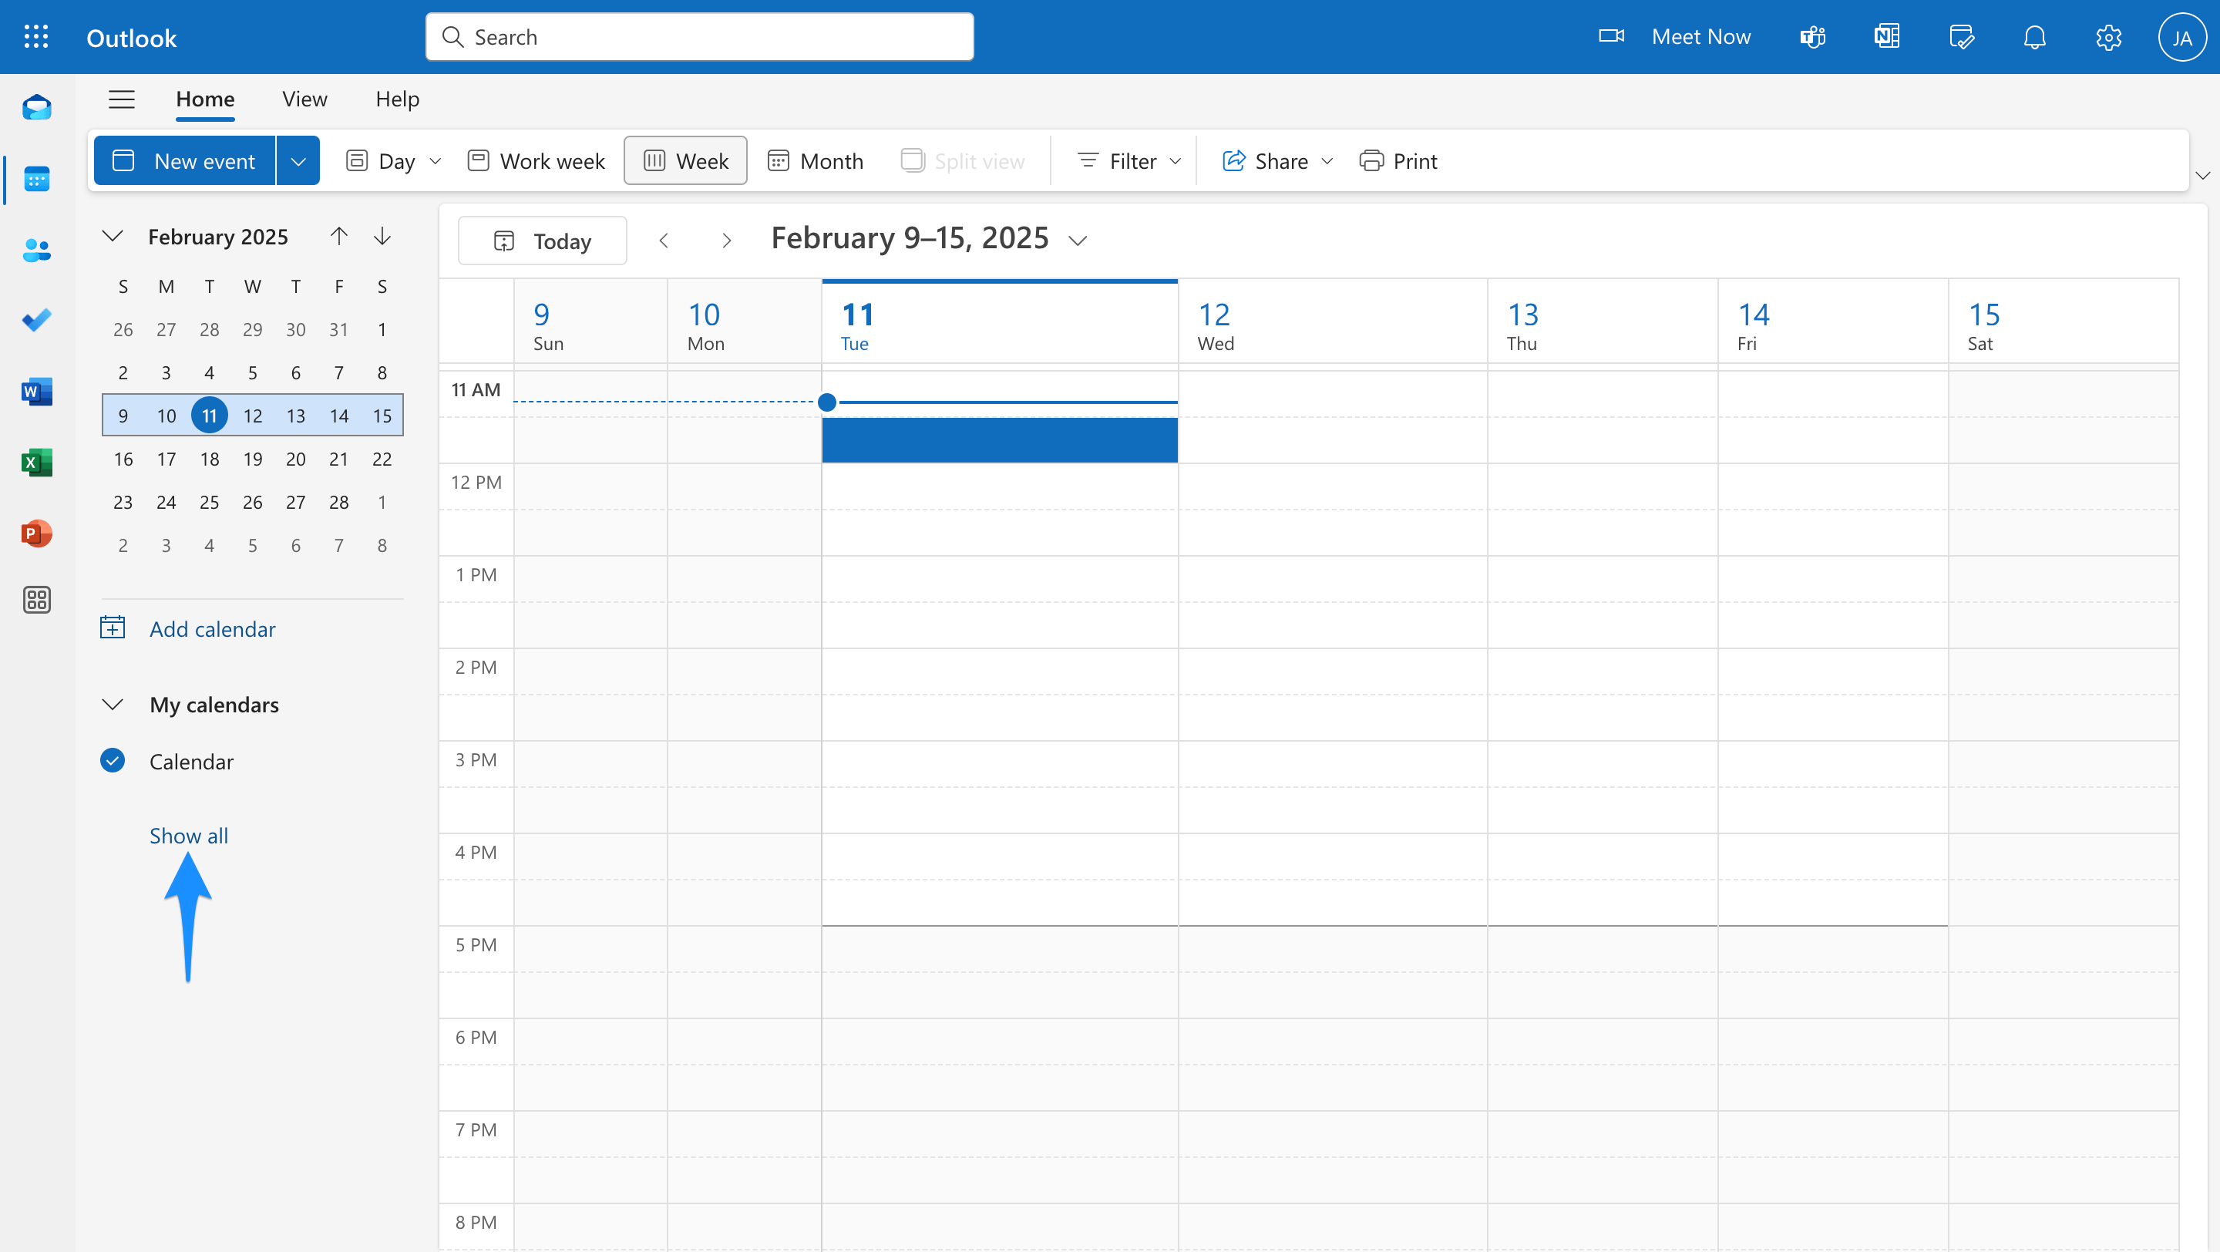Image resolution: width=2220 pixels, height=1252 pixels.
Task: Collapse the My calendars section
Action: coord(113,705)
